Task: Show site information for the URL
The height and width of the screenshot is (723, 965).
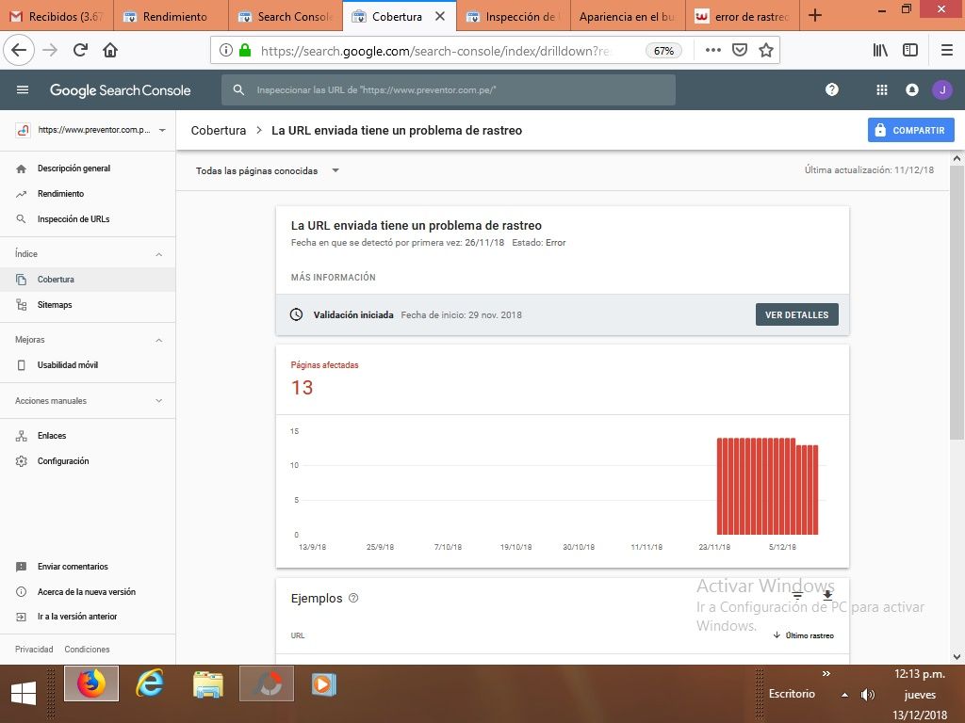Action: (x=226, y=51)
